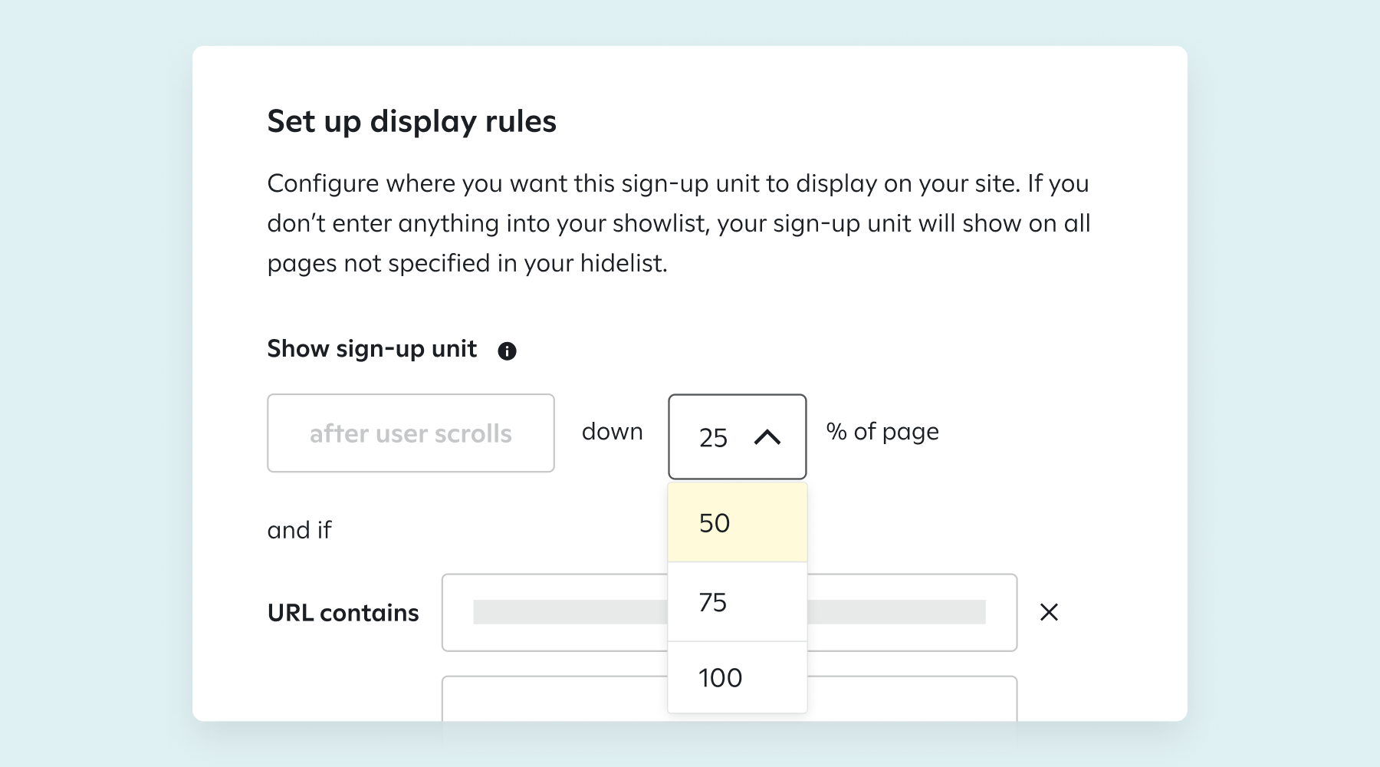Click the after user scrolls placeholder text
The image size is (1380, 767).
click(411, 433)
